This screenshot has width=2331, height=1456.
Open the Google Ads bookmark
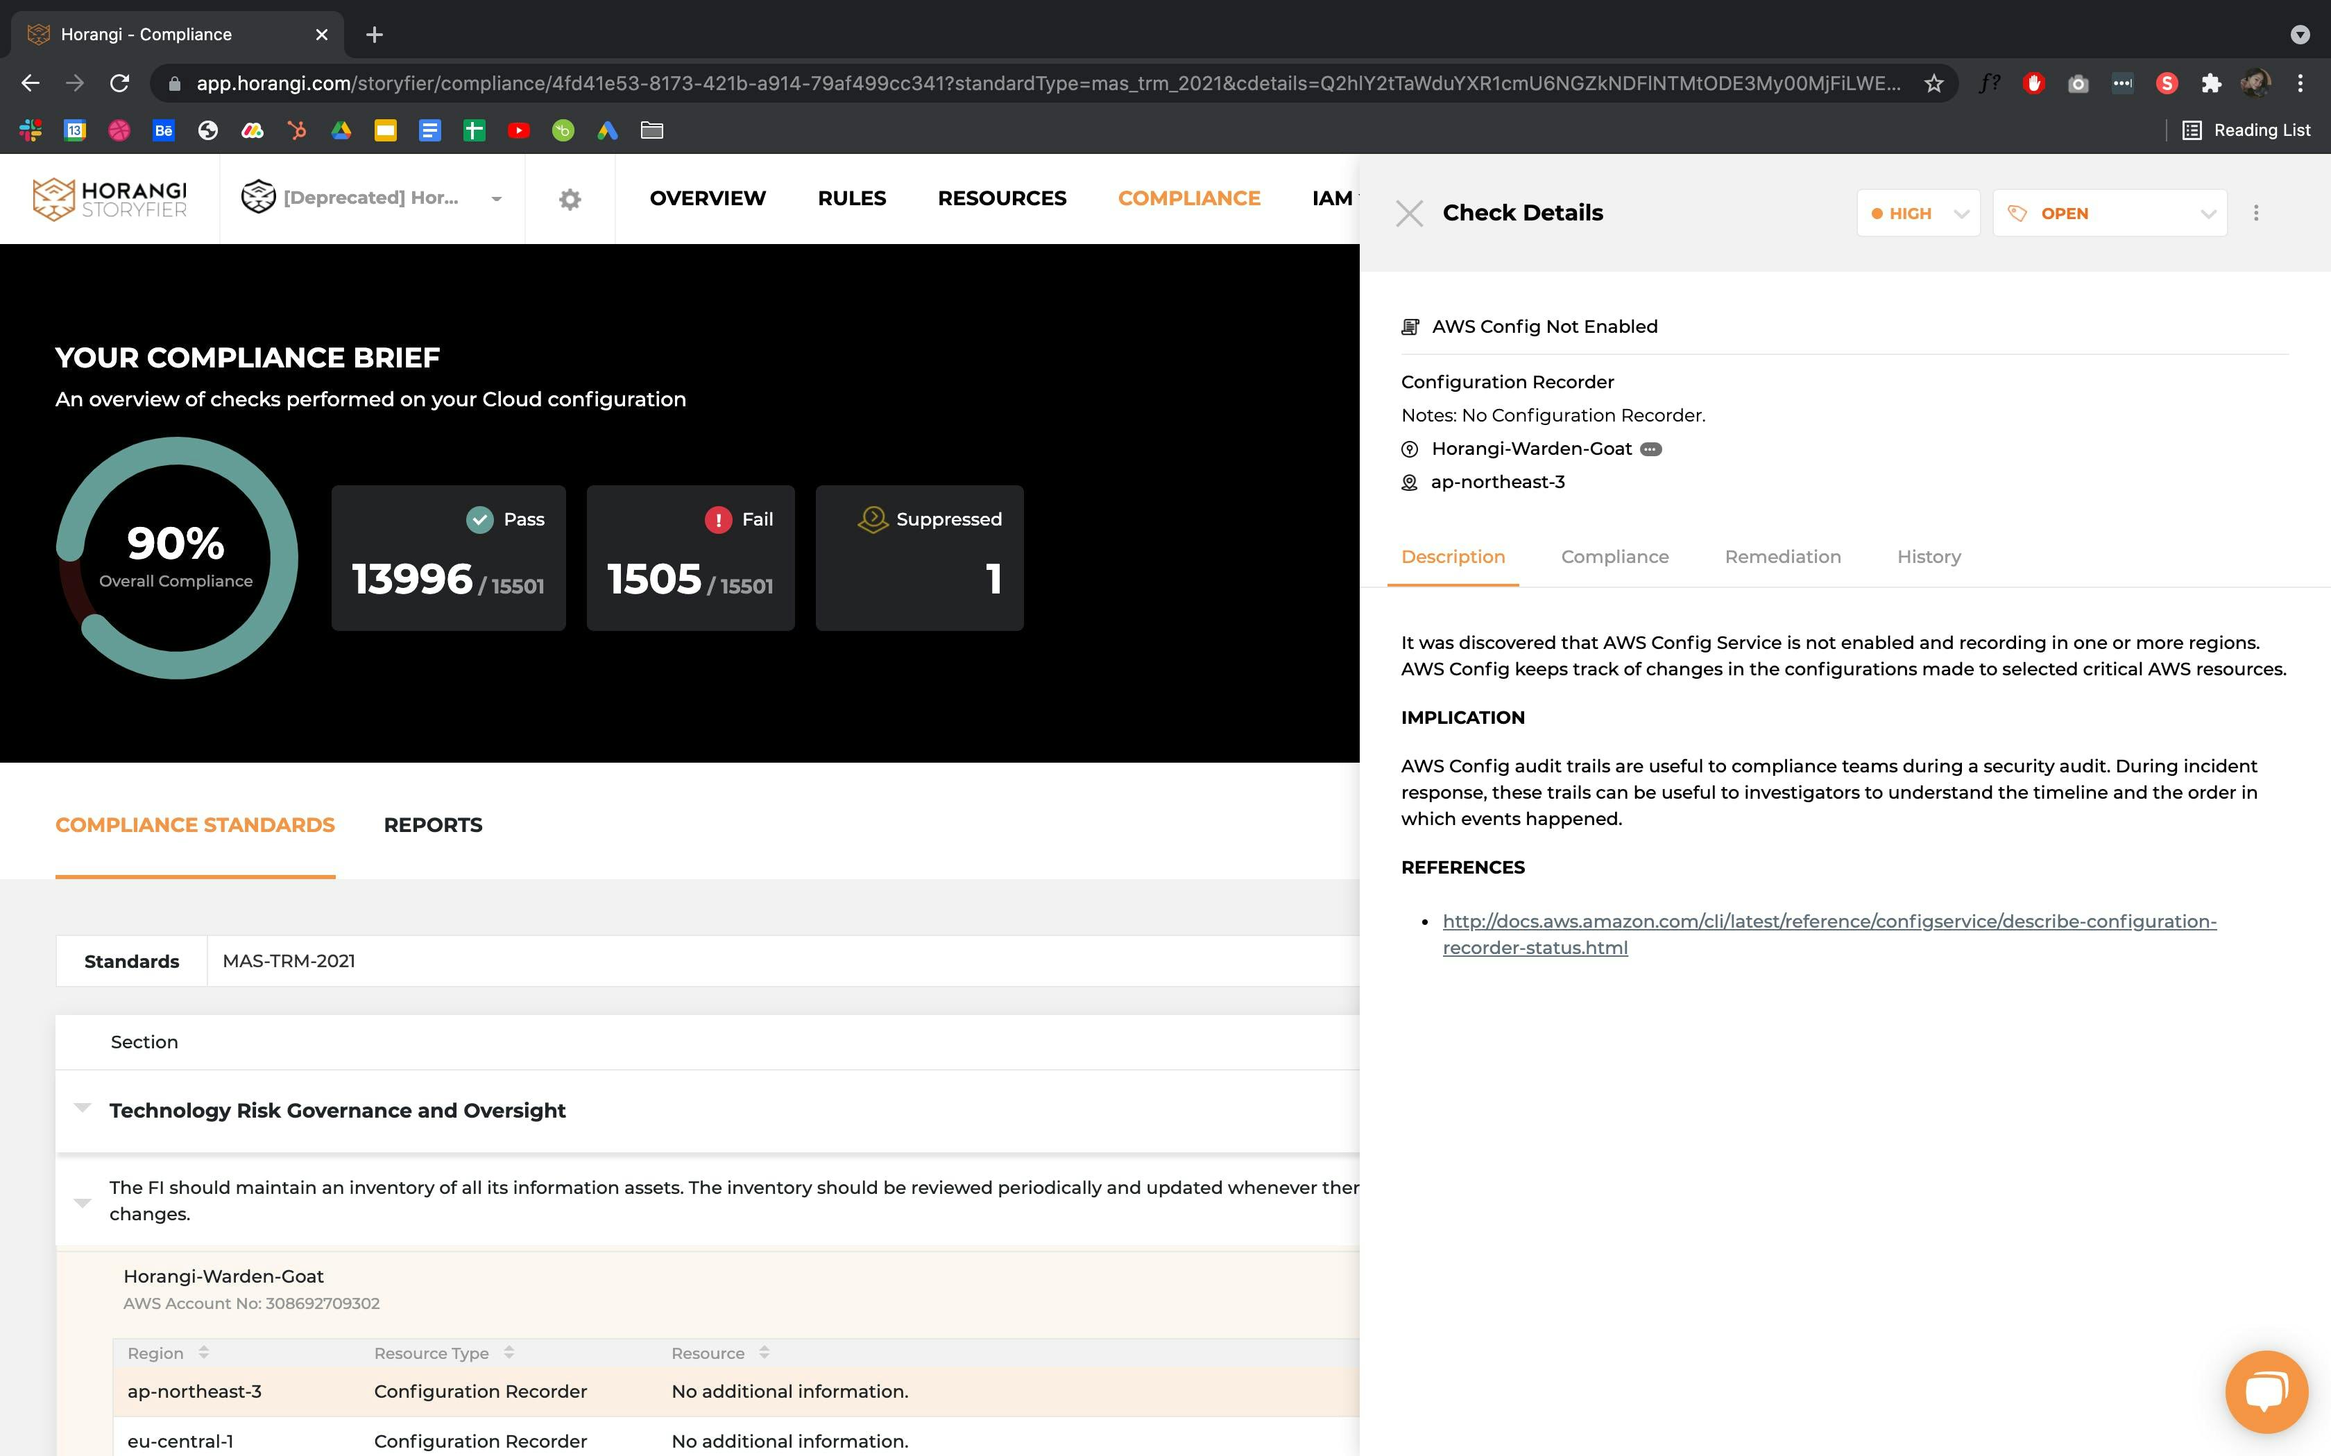pos(607,130)
